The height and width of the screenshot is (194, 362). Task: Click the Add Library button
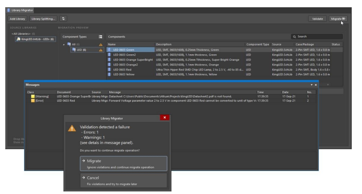pos(17,19)
